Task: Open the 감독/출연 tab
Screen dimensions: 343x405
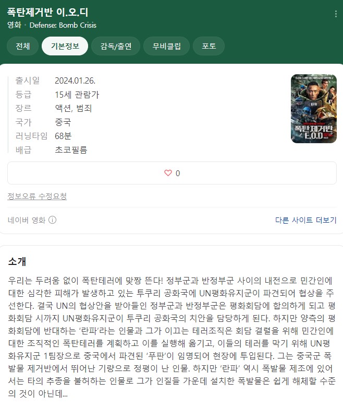Action: point(116,46)
